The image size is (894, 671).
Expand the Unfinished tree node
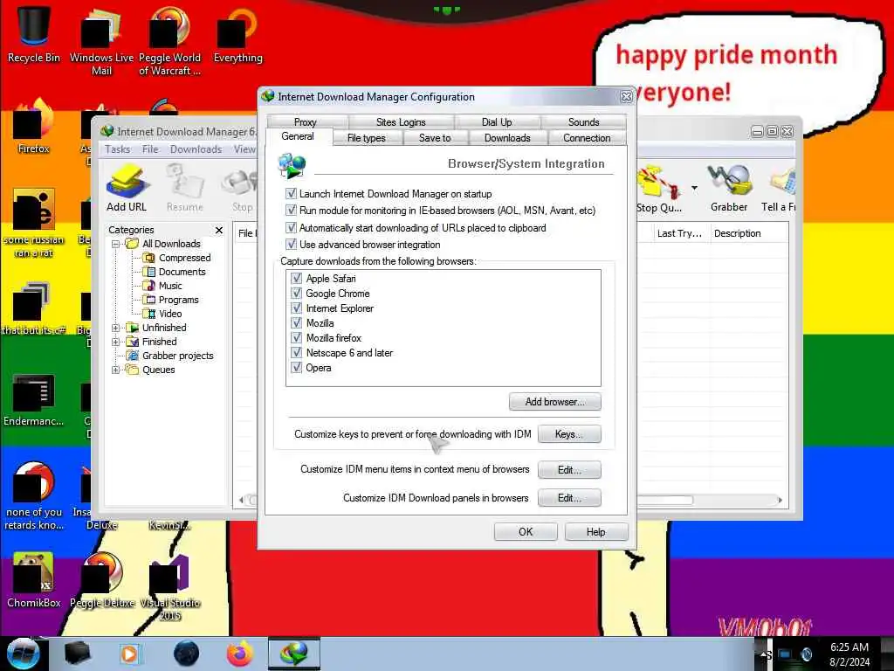116,328
